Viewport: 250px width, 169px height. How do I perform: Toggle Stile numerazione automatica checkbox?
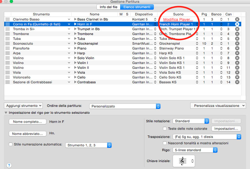[11, 144]
